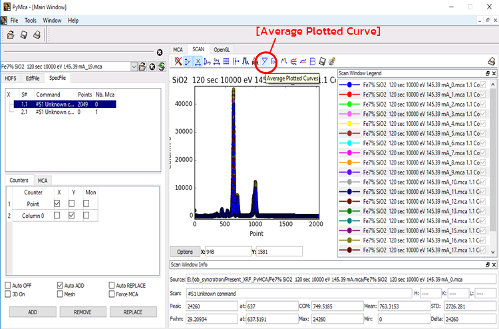Toggle plot grid icon
499x329 pixels.
point(226,61)
